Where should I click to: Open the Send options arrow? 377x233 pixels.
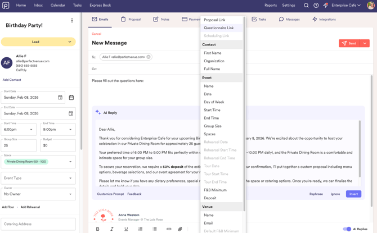365,43
